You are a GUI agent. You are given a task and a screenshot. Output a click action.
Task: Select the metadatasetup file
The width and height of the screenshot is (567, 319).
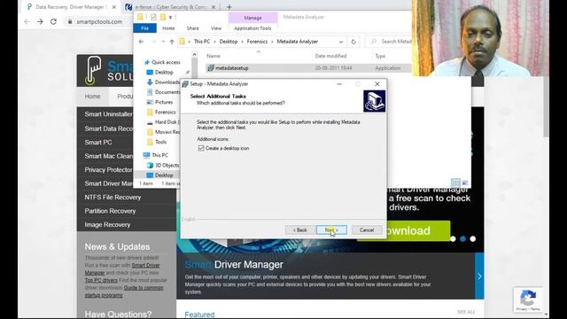click(x=231, y=68)
